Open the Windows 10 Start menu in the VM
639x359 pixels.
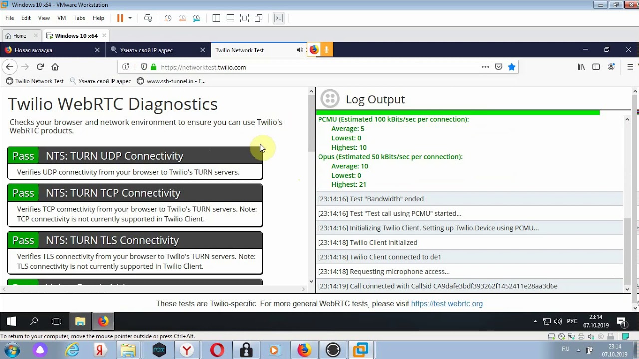(x=11, y=321)
